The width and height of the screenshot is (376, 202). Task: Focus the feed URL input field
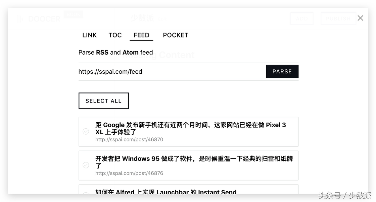point(172,72)
